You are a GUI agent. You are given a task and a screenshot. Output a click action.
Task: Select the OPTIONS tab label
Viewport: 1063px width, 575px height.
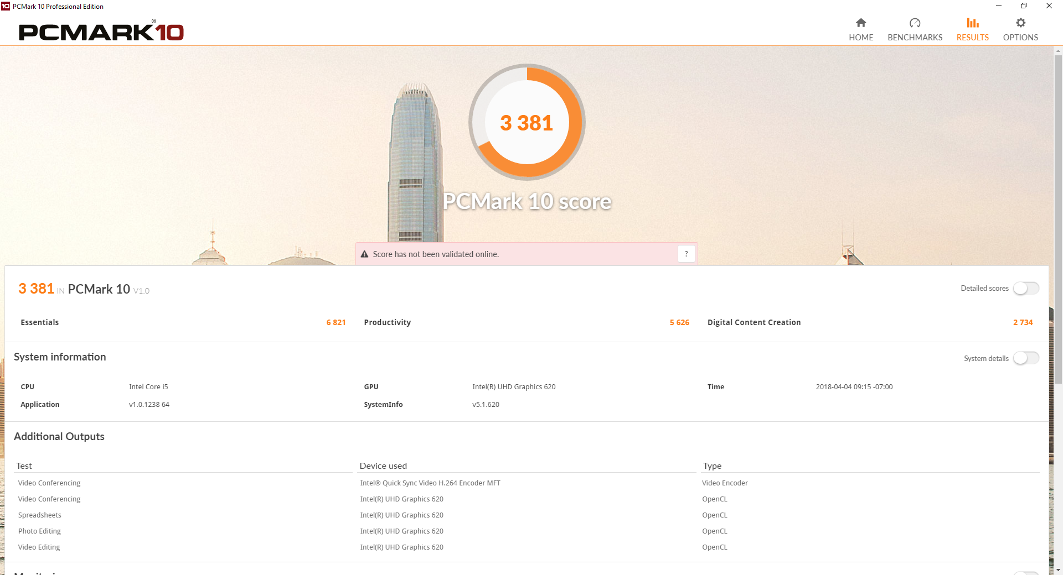[1020, 38]
